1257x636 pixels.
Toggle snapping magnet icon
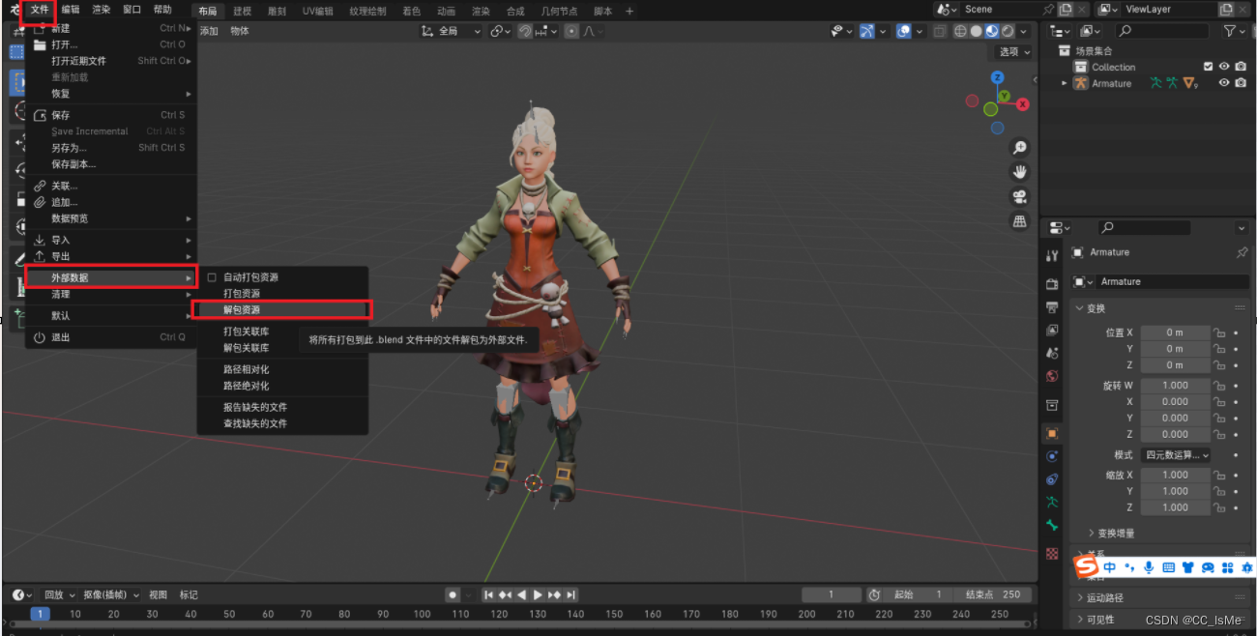click(x=525, y=31)
